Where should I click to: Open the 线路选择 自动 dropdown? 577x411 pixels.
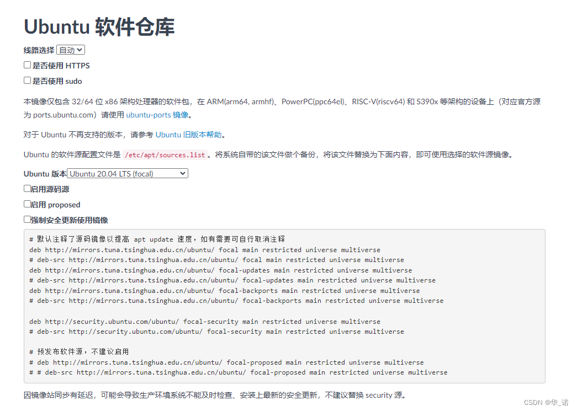click(70, 49)
